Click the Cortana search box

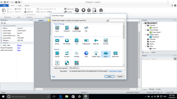(28, 96)
